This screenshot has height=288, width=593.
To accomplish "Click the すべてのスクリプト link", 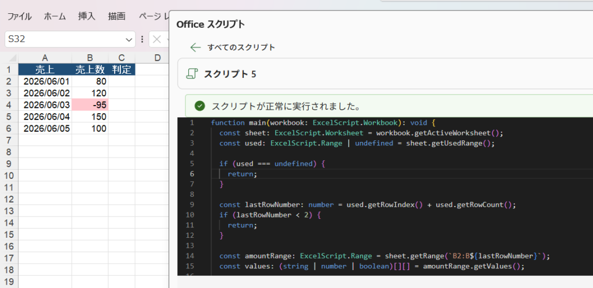I will (241, 47).
